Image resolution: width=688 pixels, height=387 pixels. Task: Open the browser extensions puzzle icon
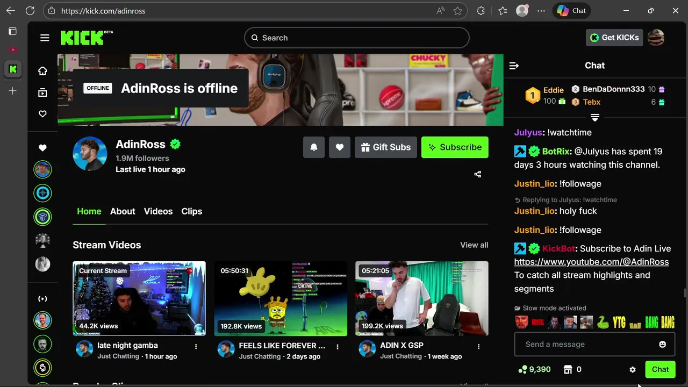[481, 11]
